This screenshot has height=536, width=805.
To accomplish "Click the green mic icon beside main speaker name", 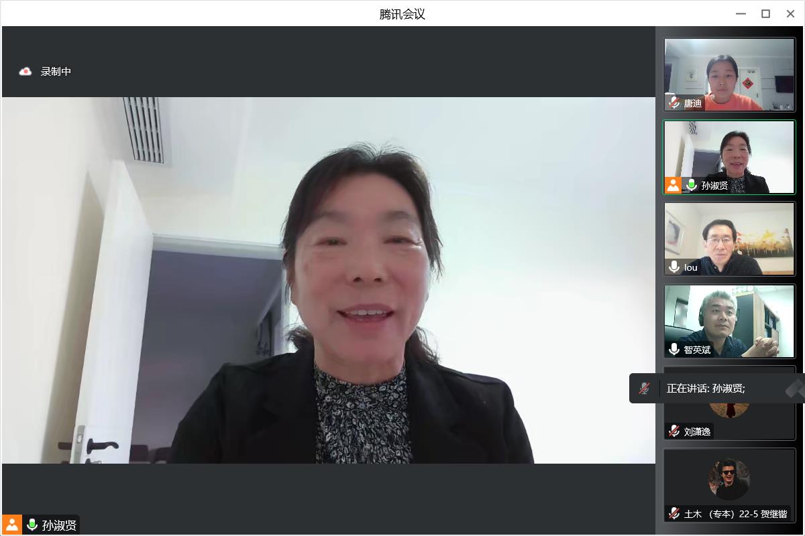I will pyautogui.click(x=32, y=525).
